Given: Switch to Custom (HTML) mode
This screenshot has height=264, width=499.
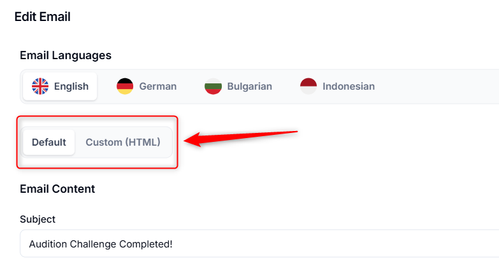Looking at the screenshot, I should click(x=123, y=142).
